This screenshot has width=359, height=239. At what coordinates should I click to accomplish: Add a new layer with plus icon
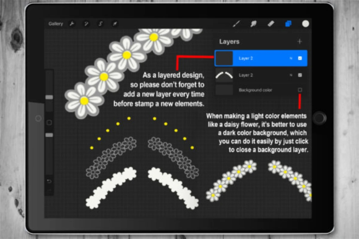tap(299, 41)
